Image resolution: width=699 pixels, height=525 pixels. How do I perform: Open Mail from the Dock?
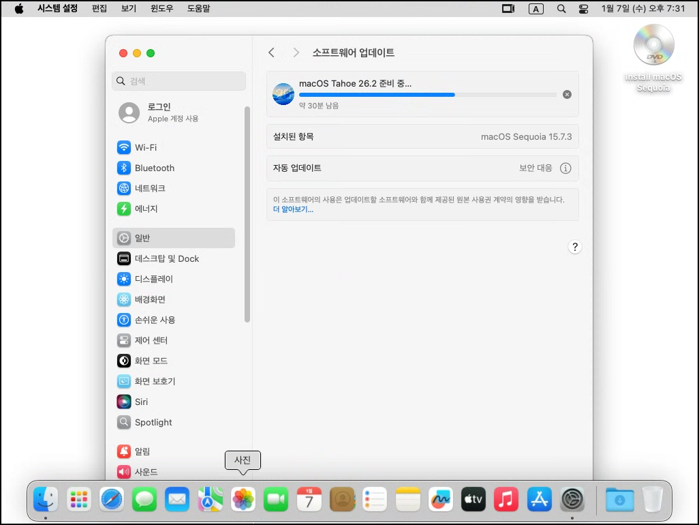point(177,499)
